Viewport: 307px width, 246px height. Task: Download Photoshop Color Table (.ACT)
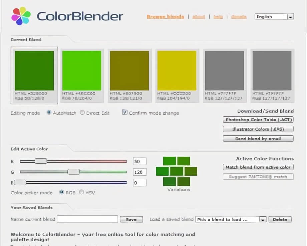[258, 120]
